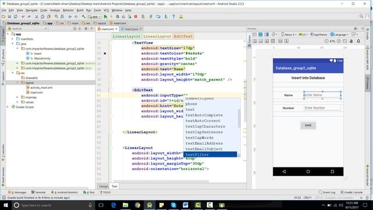Click the EditText breadcrumb in editor
The height and width of the screenshot is (210, 373).
coord(183,36)
